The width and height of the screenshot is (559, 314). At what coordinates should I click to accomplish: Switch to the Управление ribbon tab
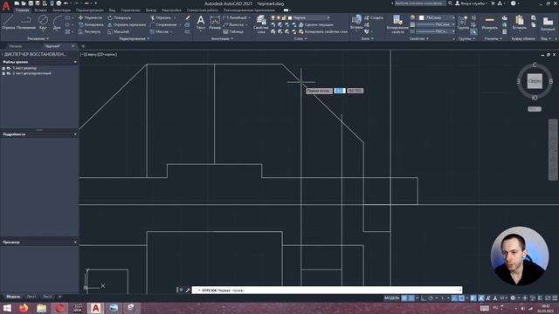click(x=130, y=10)
